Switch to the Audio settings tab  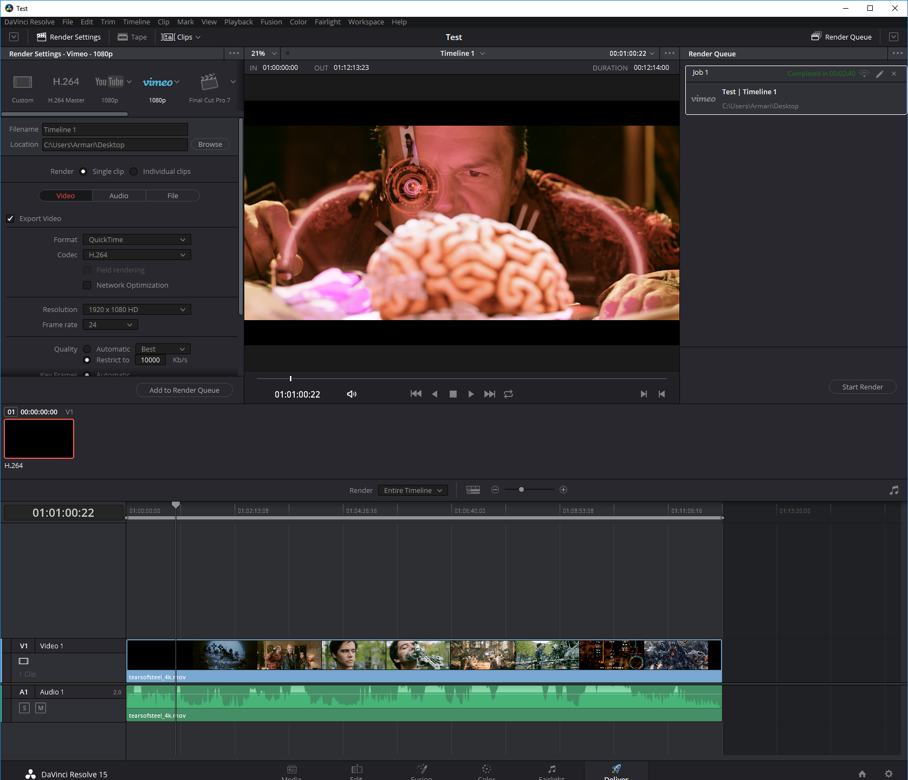(119, 196)
